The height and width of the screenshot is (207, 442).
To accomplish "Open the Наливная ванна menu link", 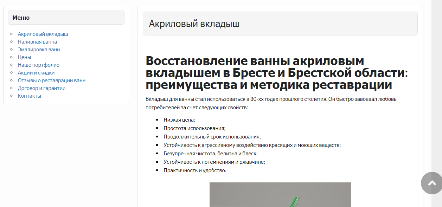I will pyautogui.click(x=37, y=42).
